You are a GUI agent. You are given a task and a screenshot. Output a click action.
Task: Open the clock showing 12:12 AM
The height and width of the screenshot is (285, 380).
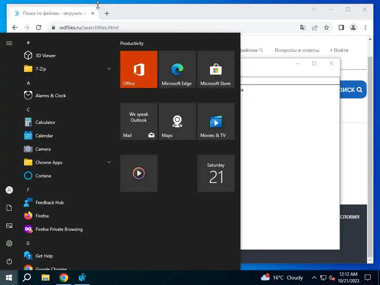348,278
